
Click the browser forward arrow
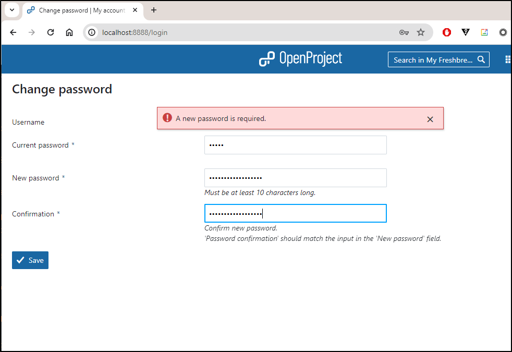tap(32, 32)
